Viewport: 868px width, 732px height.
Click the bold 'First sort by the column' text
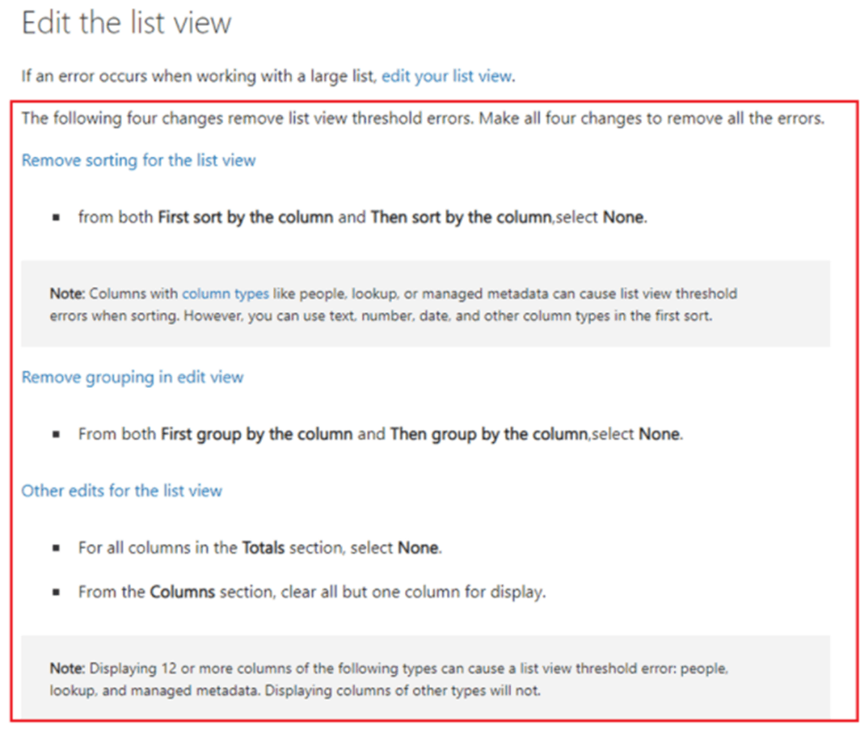(246, 217)
